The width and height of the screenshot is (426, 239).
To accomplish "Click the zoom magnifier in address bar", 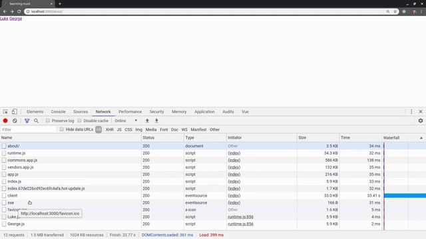I will pyautogui.click(x=388, y=11).
